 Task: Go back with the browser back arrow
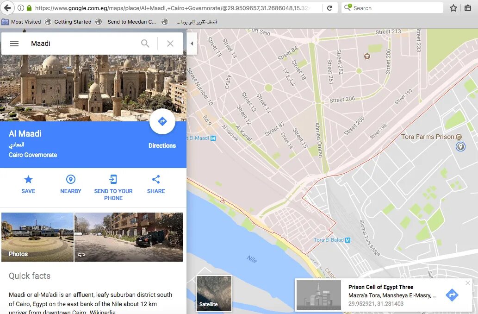[7, 8]
